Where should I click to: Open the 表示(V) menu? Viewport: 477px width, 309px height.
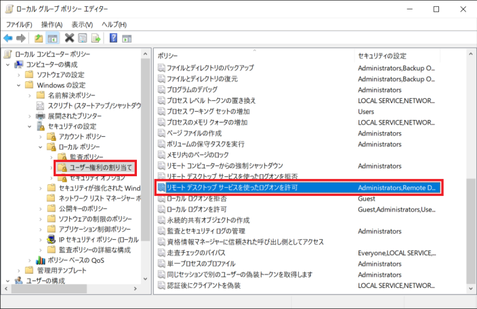pyautogui.click(x=82, y=24)
